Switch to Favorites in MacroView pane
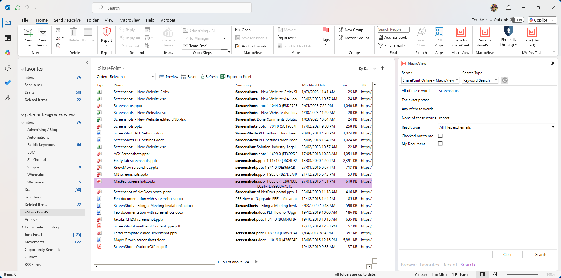Image resolution: width=561 pixels, height=278 pixels. pos(429,265)
